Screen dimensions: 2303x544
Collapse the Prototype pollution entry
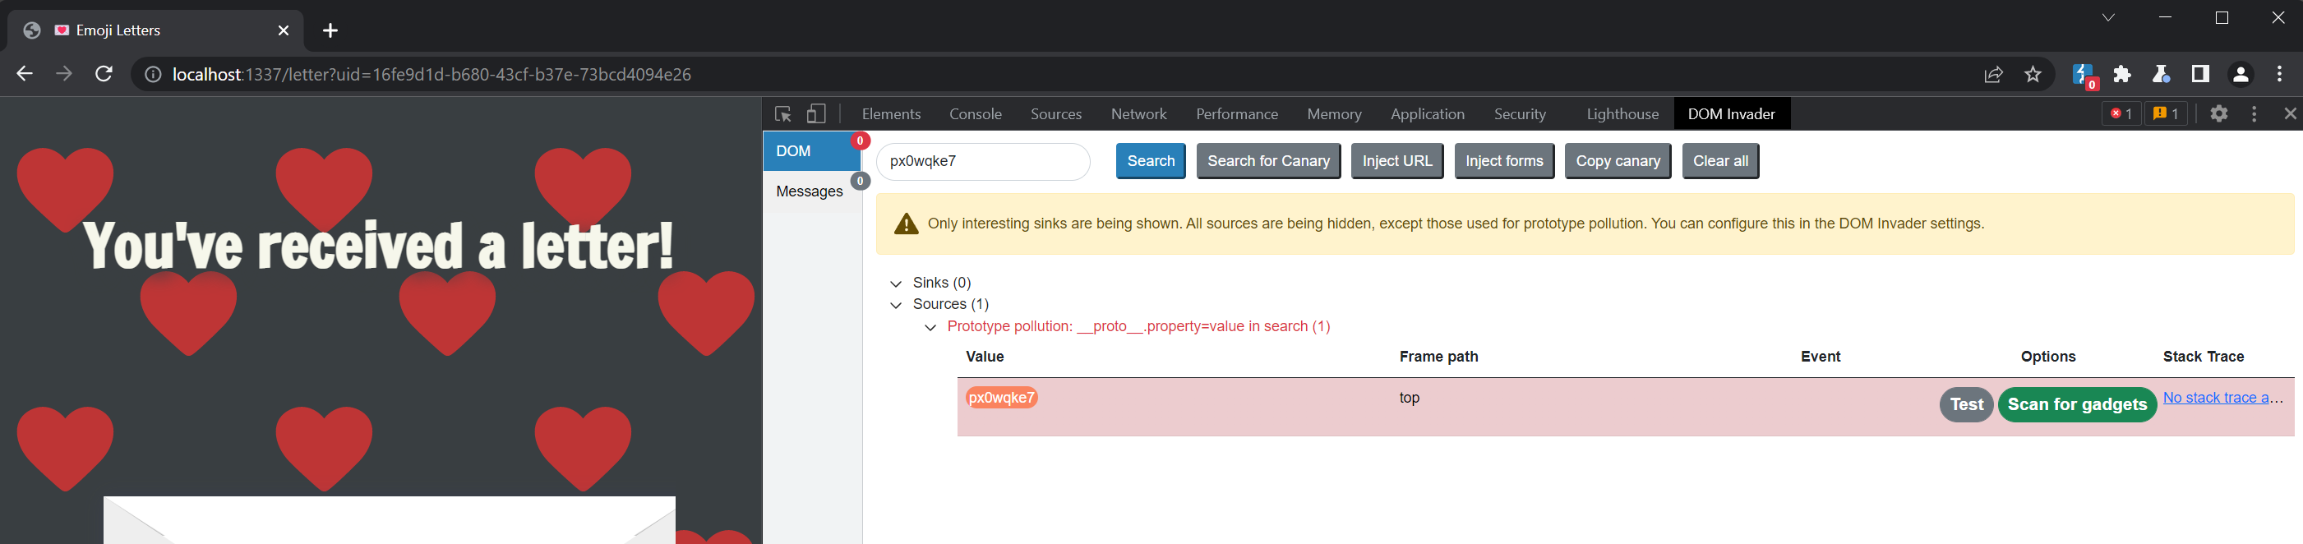pos(930,327)
